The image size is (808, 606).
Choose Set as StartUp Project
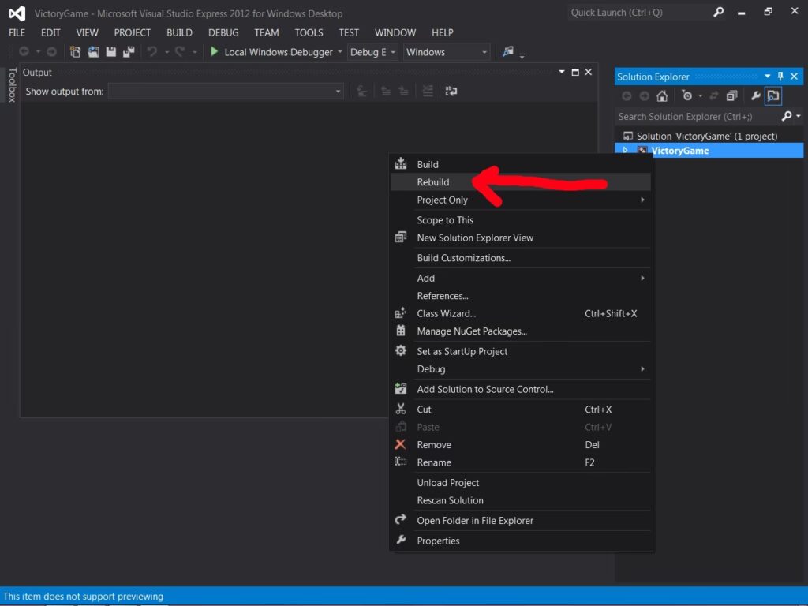[x=462, y=351]
